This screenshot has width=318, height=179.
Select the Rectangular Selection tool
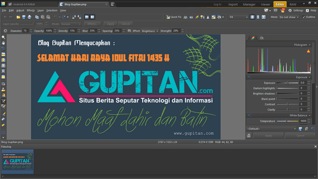[x=4, y=132]
